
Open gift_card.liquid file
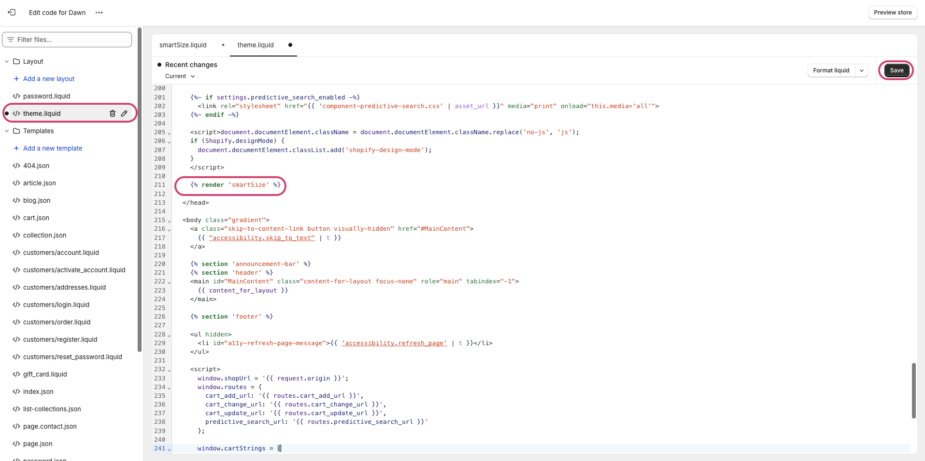tap(45, 374)
